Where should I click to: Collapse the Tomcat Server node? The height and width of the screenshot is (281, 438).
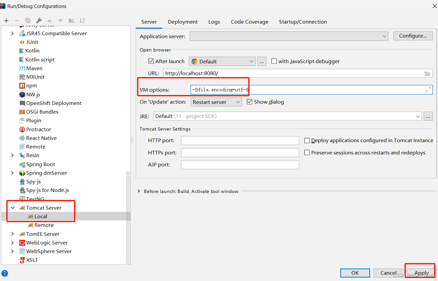(13, 208)
